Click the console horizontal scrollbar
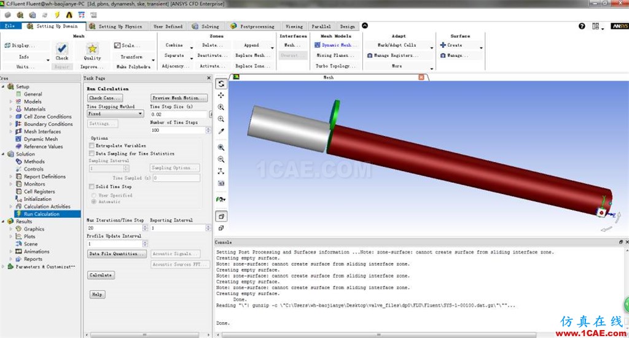Viewport: 629px width, 338px height. (379, 335)
